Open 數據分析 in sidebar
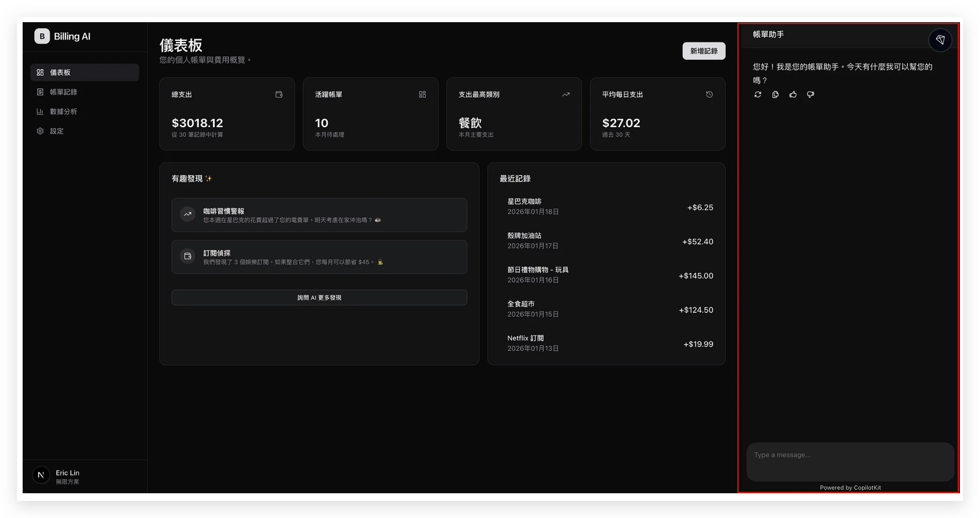This screenshot has width=980, height=518. point(63,112)
